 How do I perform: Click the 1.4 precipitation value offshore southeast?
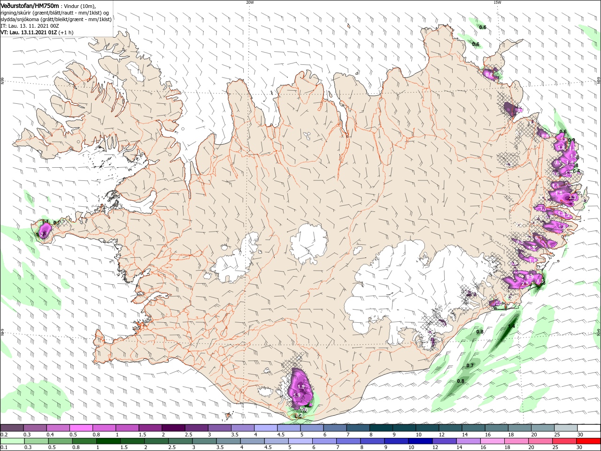[x=511, y=326]
